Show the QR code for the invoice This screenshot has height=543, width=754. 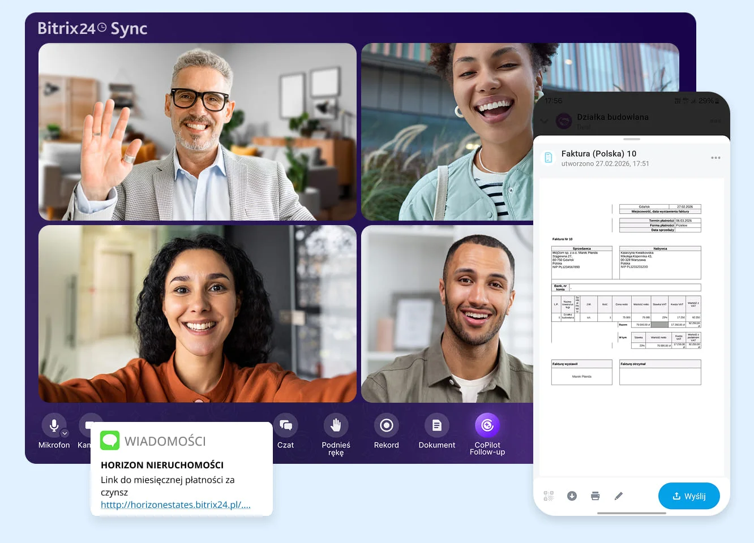[x=549, y=496]
